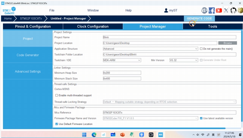Click the Minimum Heap Size field

(x=122, y=73)
